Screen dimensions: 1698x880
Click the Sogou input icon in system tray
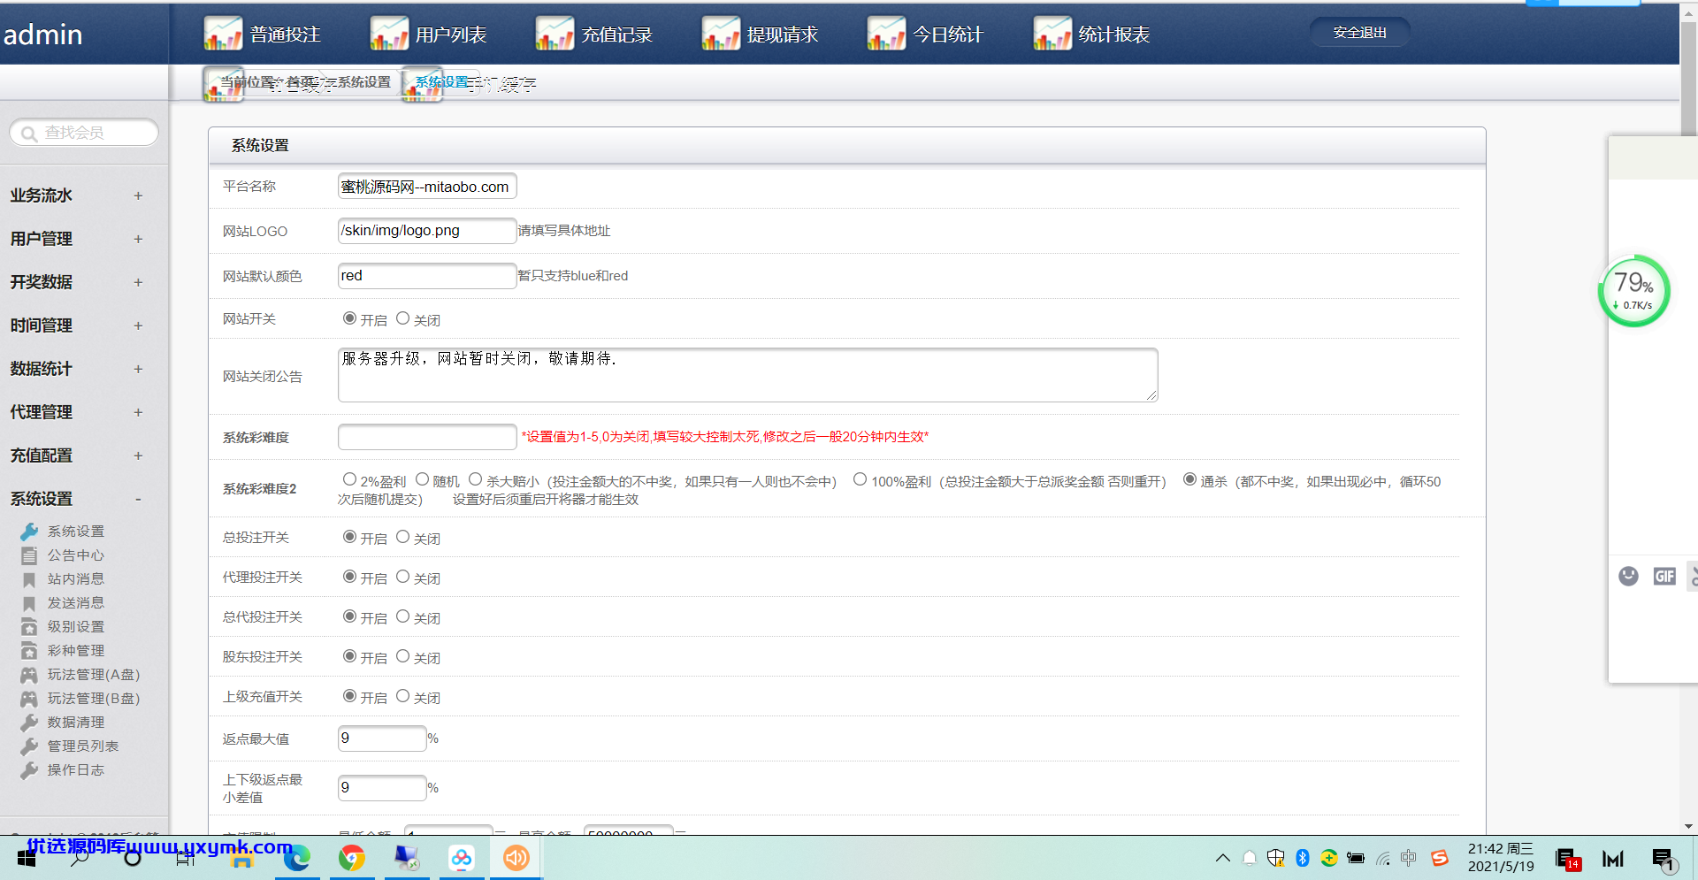[1440, 858]
